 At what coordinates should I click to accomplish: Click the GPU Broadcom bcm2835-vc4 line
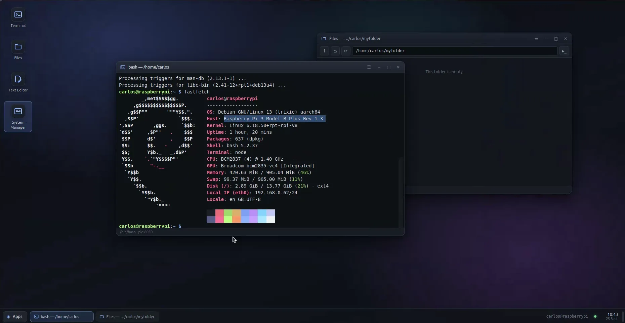pyautogui.click(x=260, y=166)
